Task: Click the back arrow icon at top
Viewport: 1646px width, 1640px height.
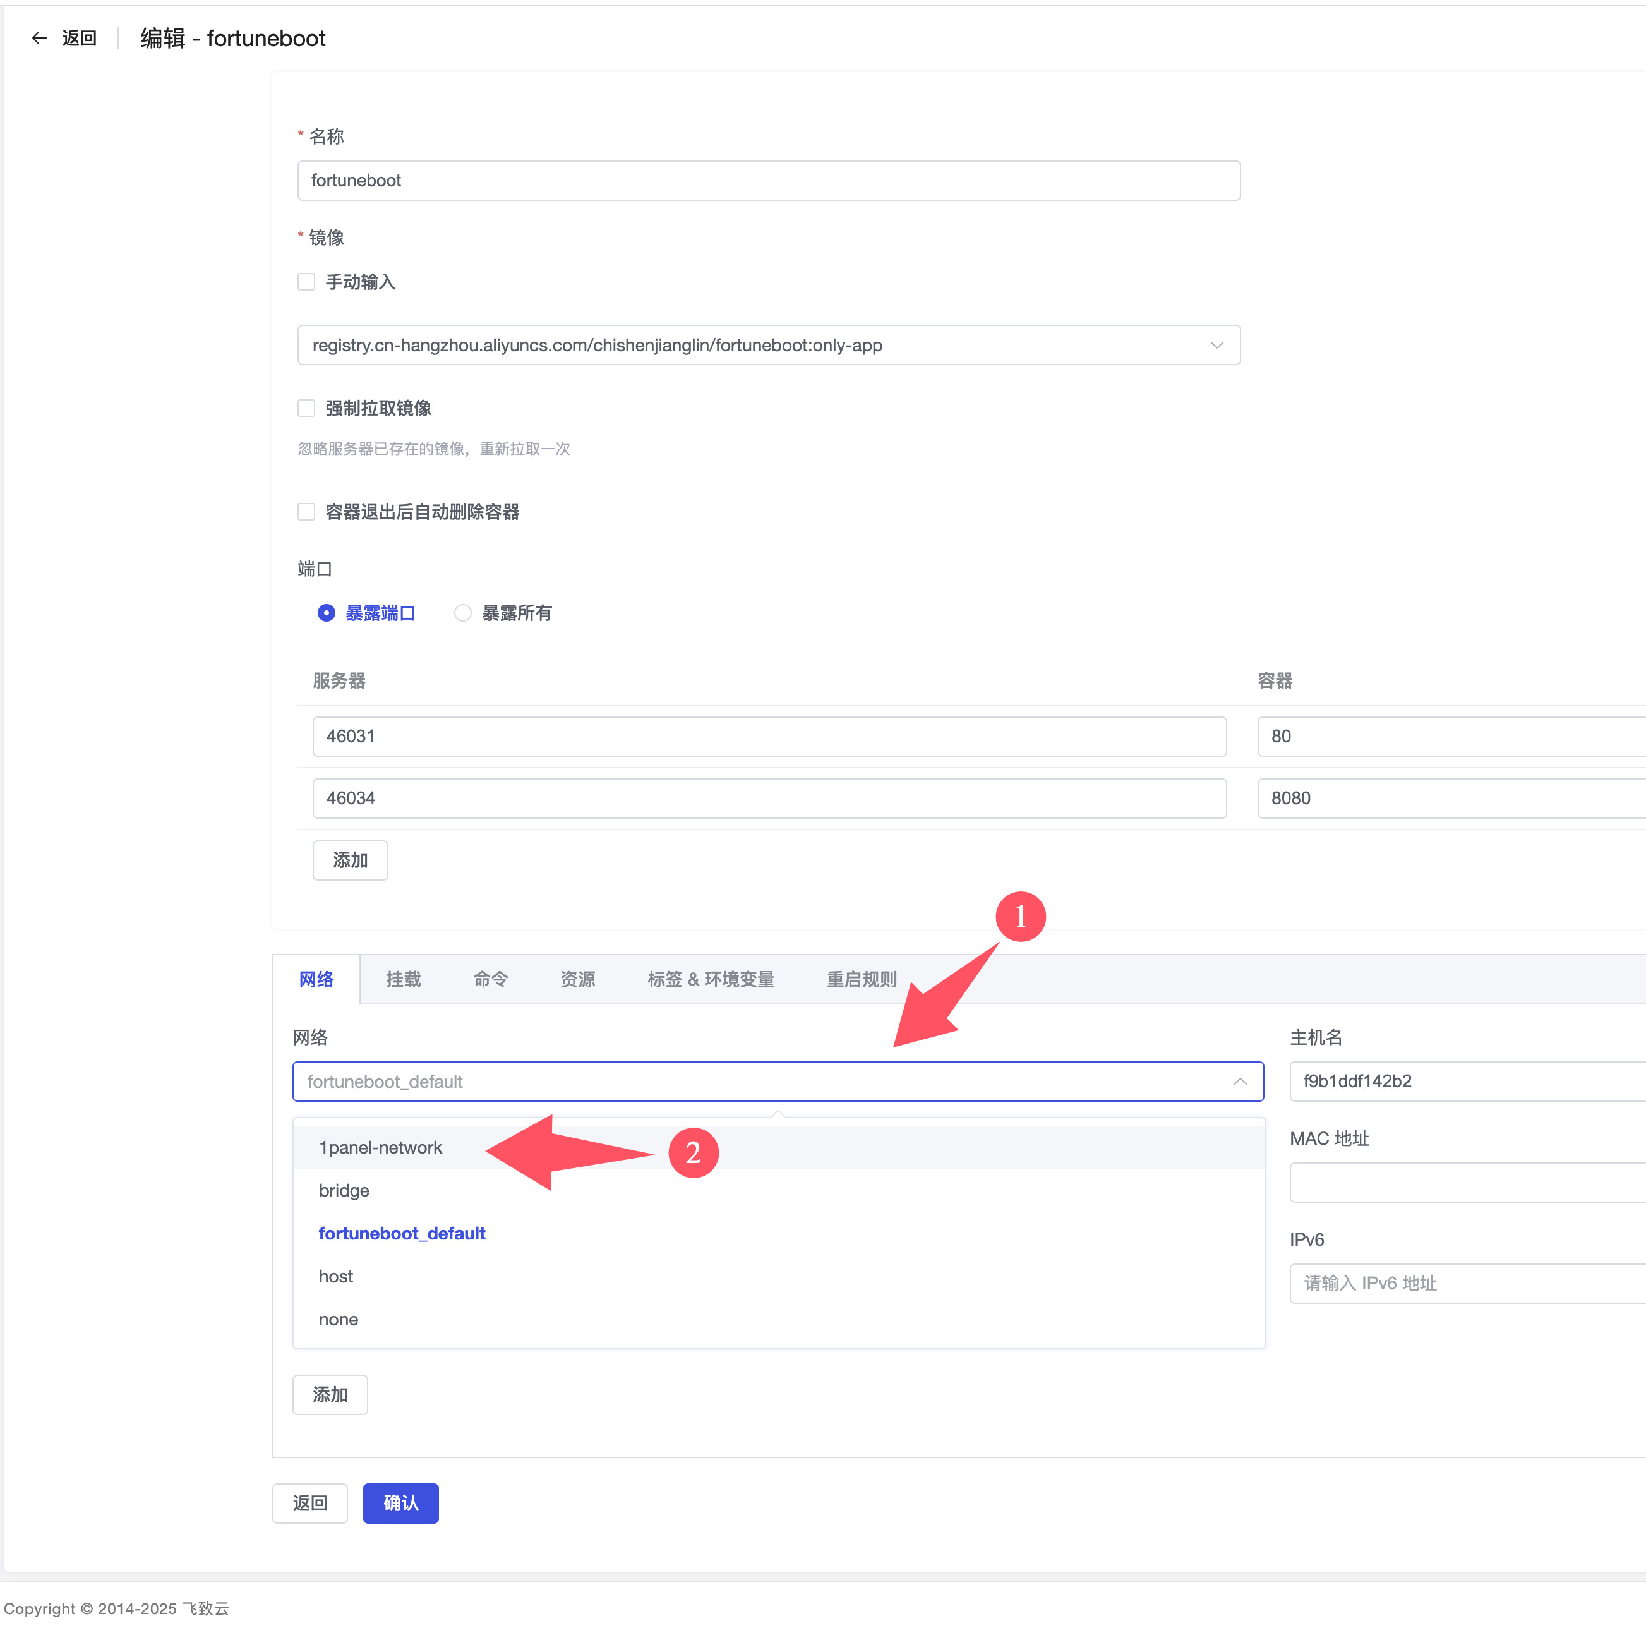Action: pos(39,37)
